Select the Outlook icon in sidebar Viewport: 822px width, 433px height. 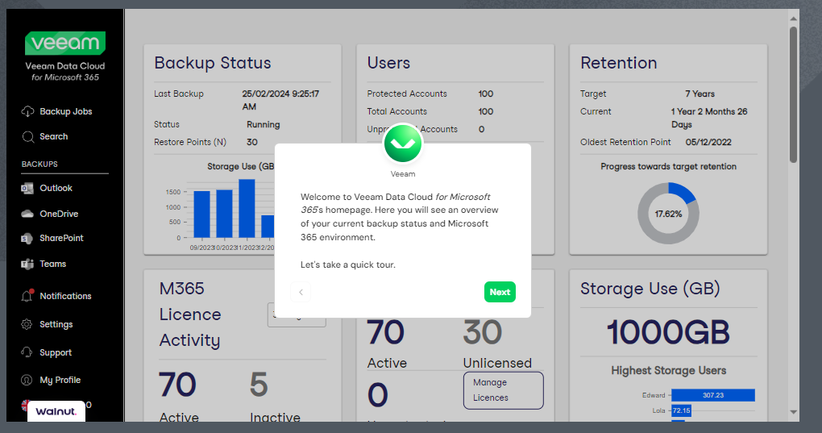click(27, 188)
